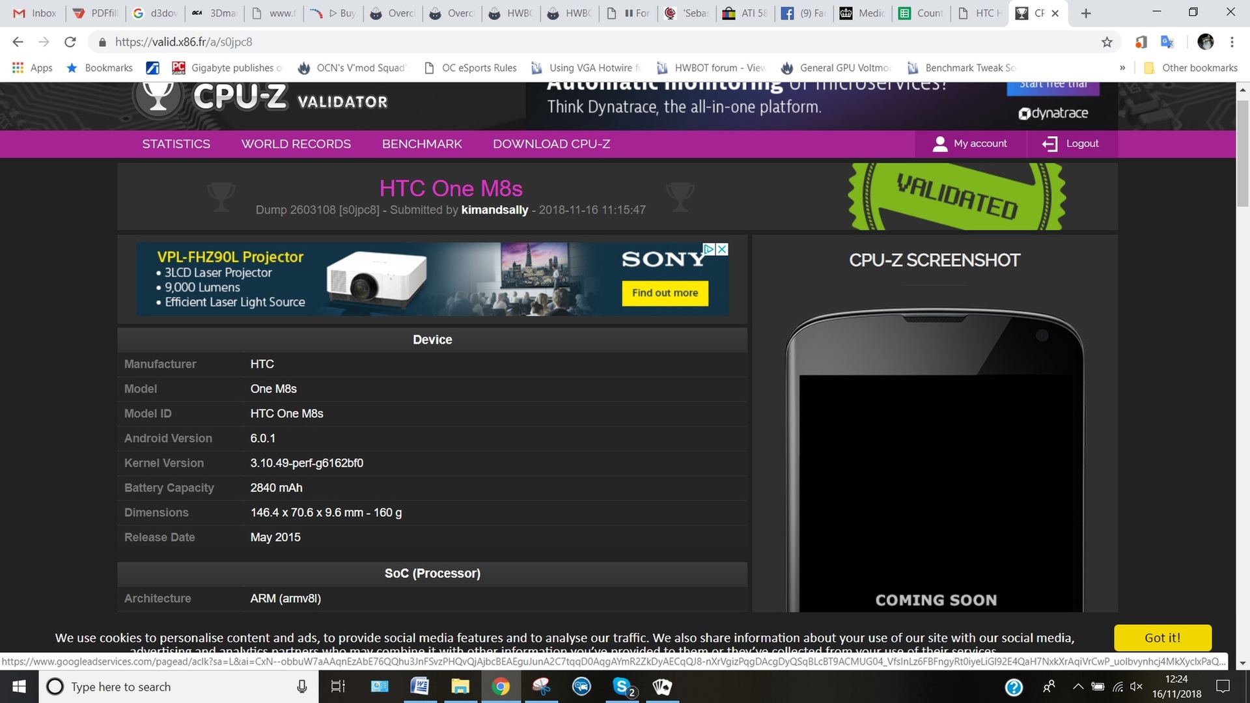Dismiss cookie notice with Got it!

point(1163,638)
